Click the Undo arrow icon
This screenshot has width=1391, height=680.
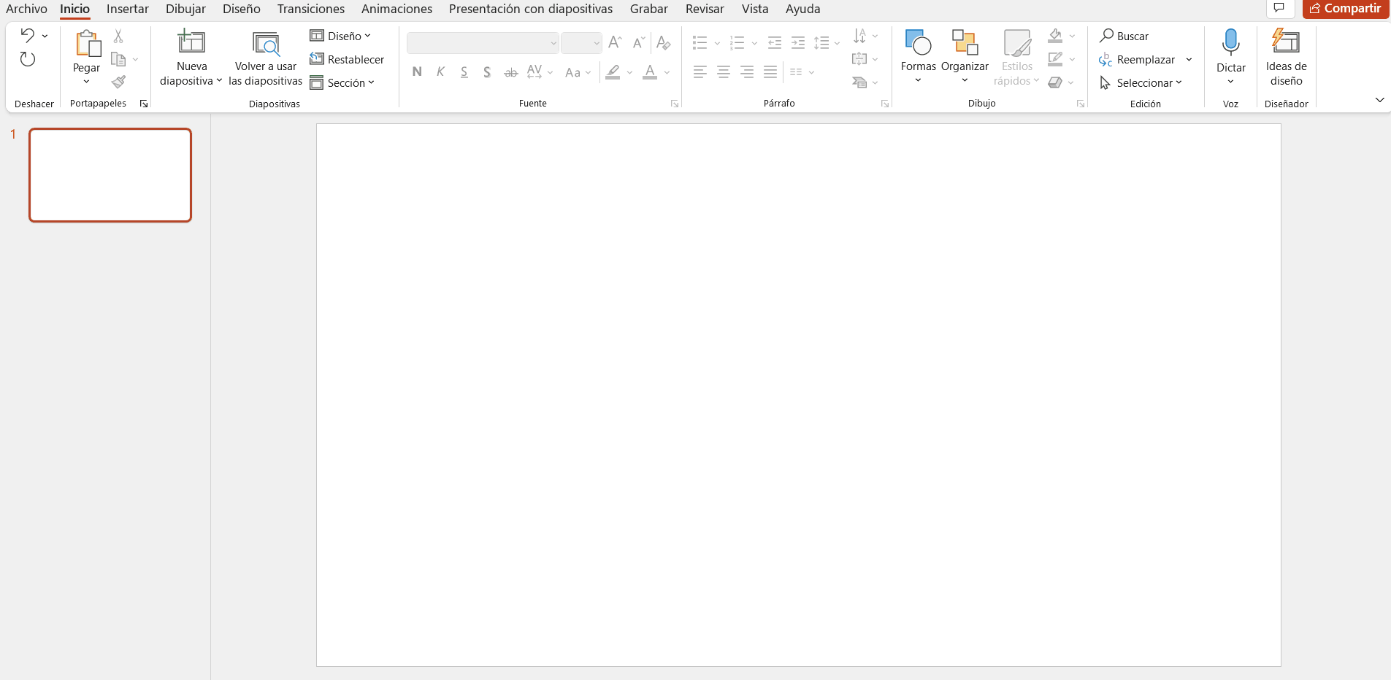pyautogui.click(x=28, y=35)
